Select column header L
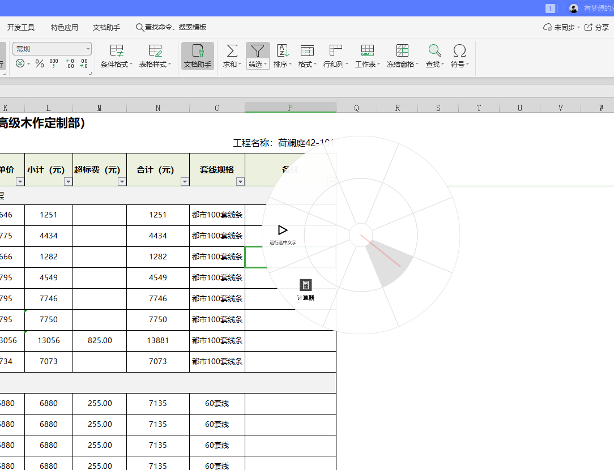This screenshot has width=614, height=470. coord(48,108)
